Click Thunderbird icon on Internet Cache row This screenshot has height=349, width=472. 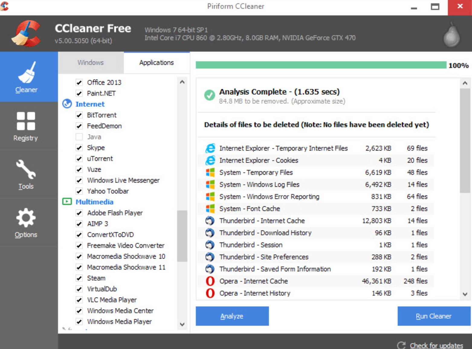pyautogui.click(x=210, y=221)
